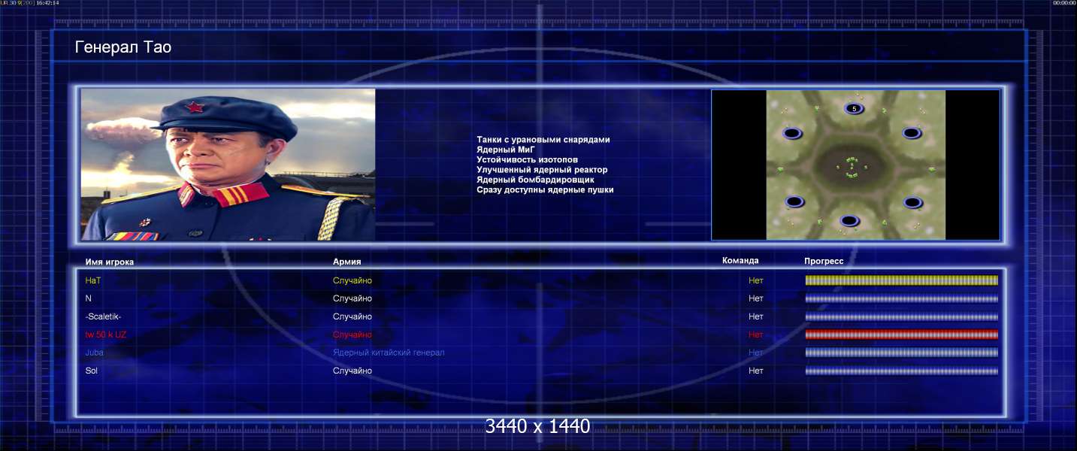This screenshot has height=451, width=1077.
Task: Select player name Juba
Action: [95, 353]
